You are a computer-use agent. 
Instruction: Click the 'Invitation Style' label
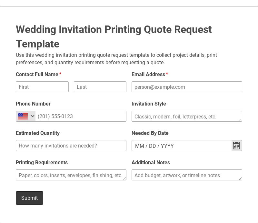coord(149,104)
